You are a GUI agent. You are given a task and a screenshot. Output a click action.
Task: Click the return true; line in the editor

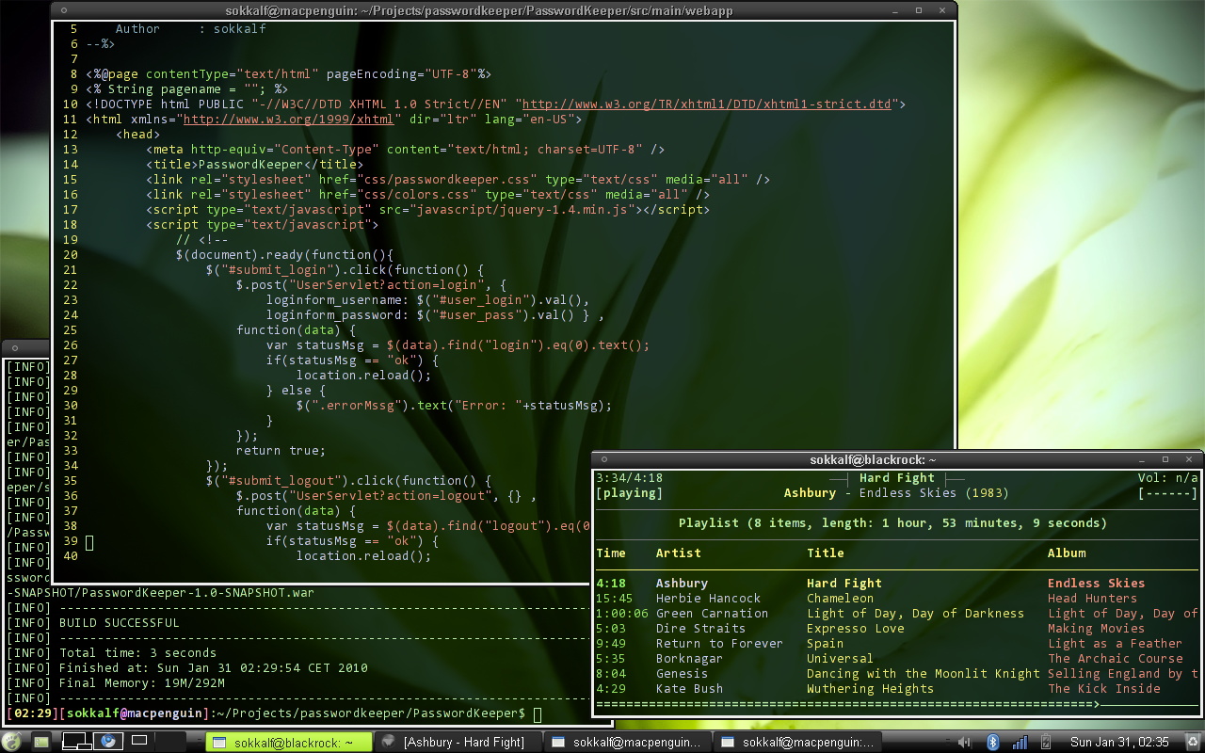(281, 451)
